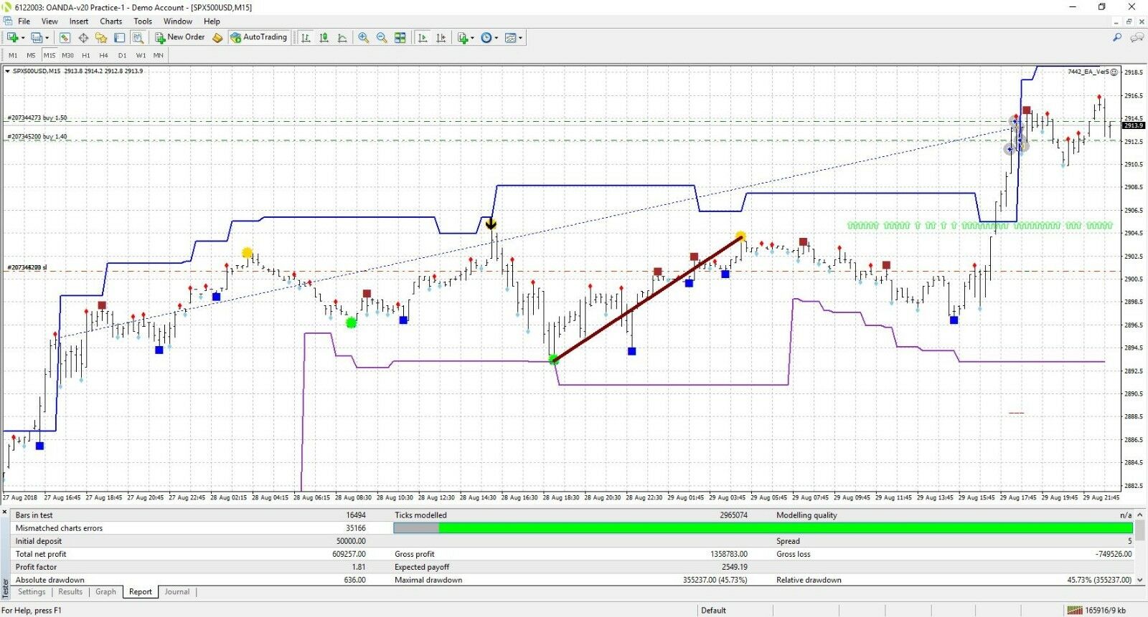Screen dimensions: 1148x617
Task: Select the D1 timeframe
Action: point(122,55)
